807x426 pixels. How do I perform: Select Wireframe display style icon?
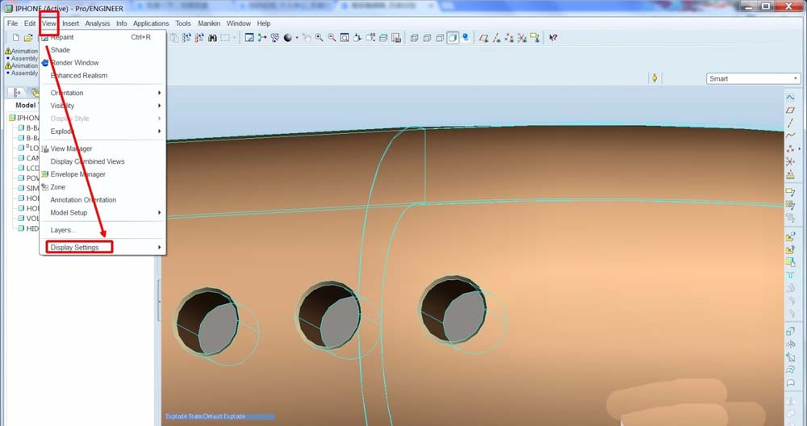coord(414,38)
